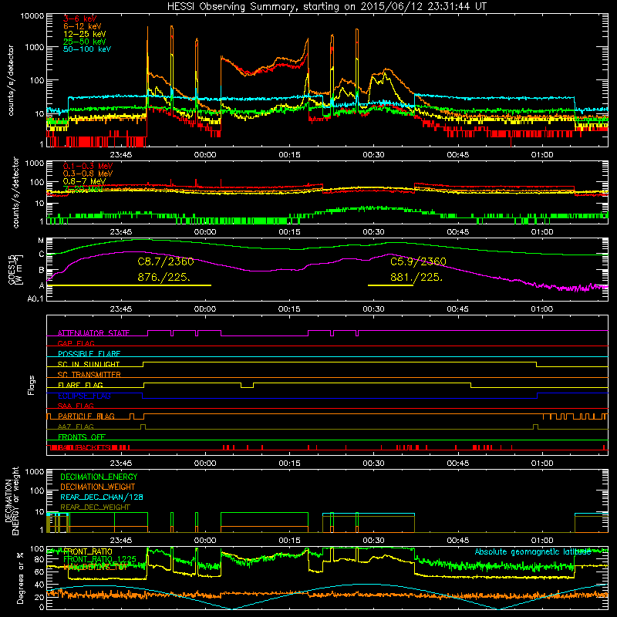Viewport: 617px width, 617px height.
Task: Select the Absolute geomagnetic latitude label
Action: (x=533, y=552)
